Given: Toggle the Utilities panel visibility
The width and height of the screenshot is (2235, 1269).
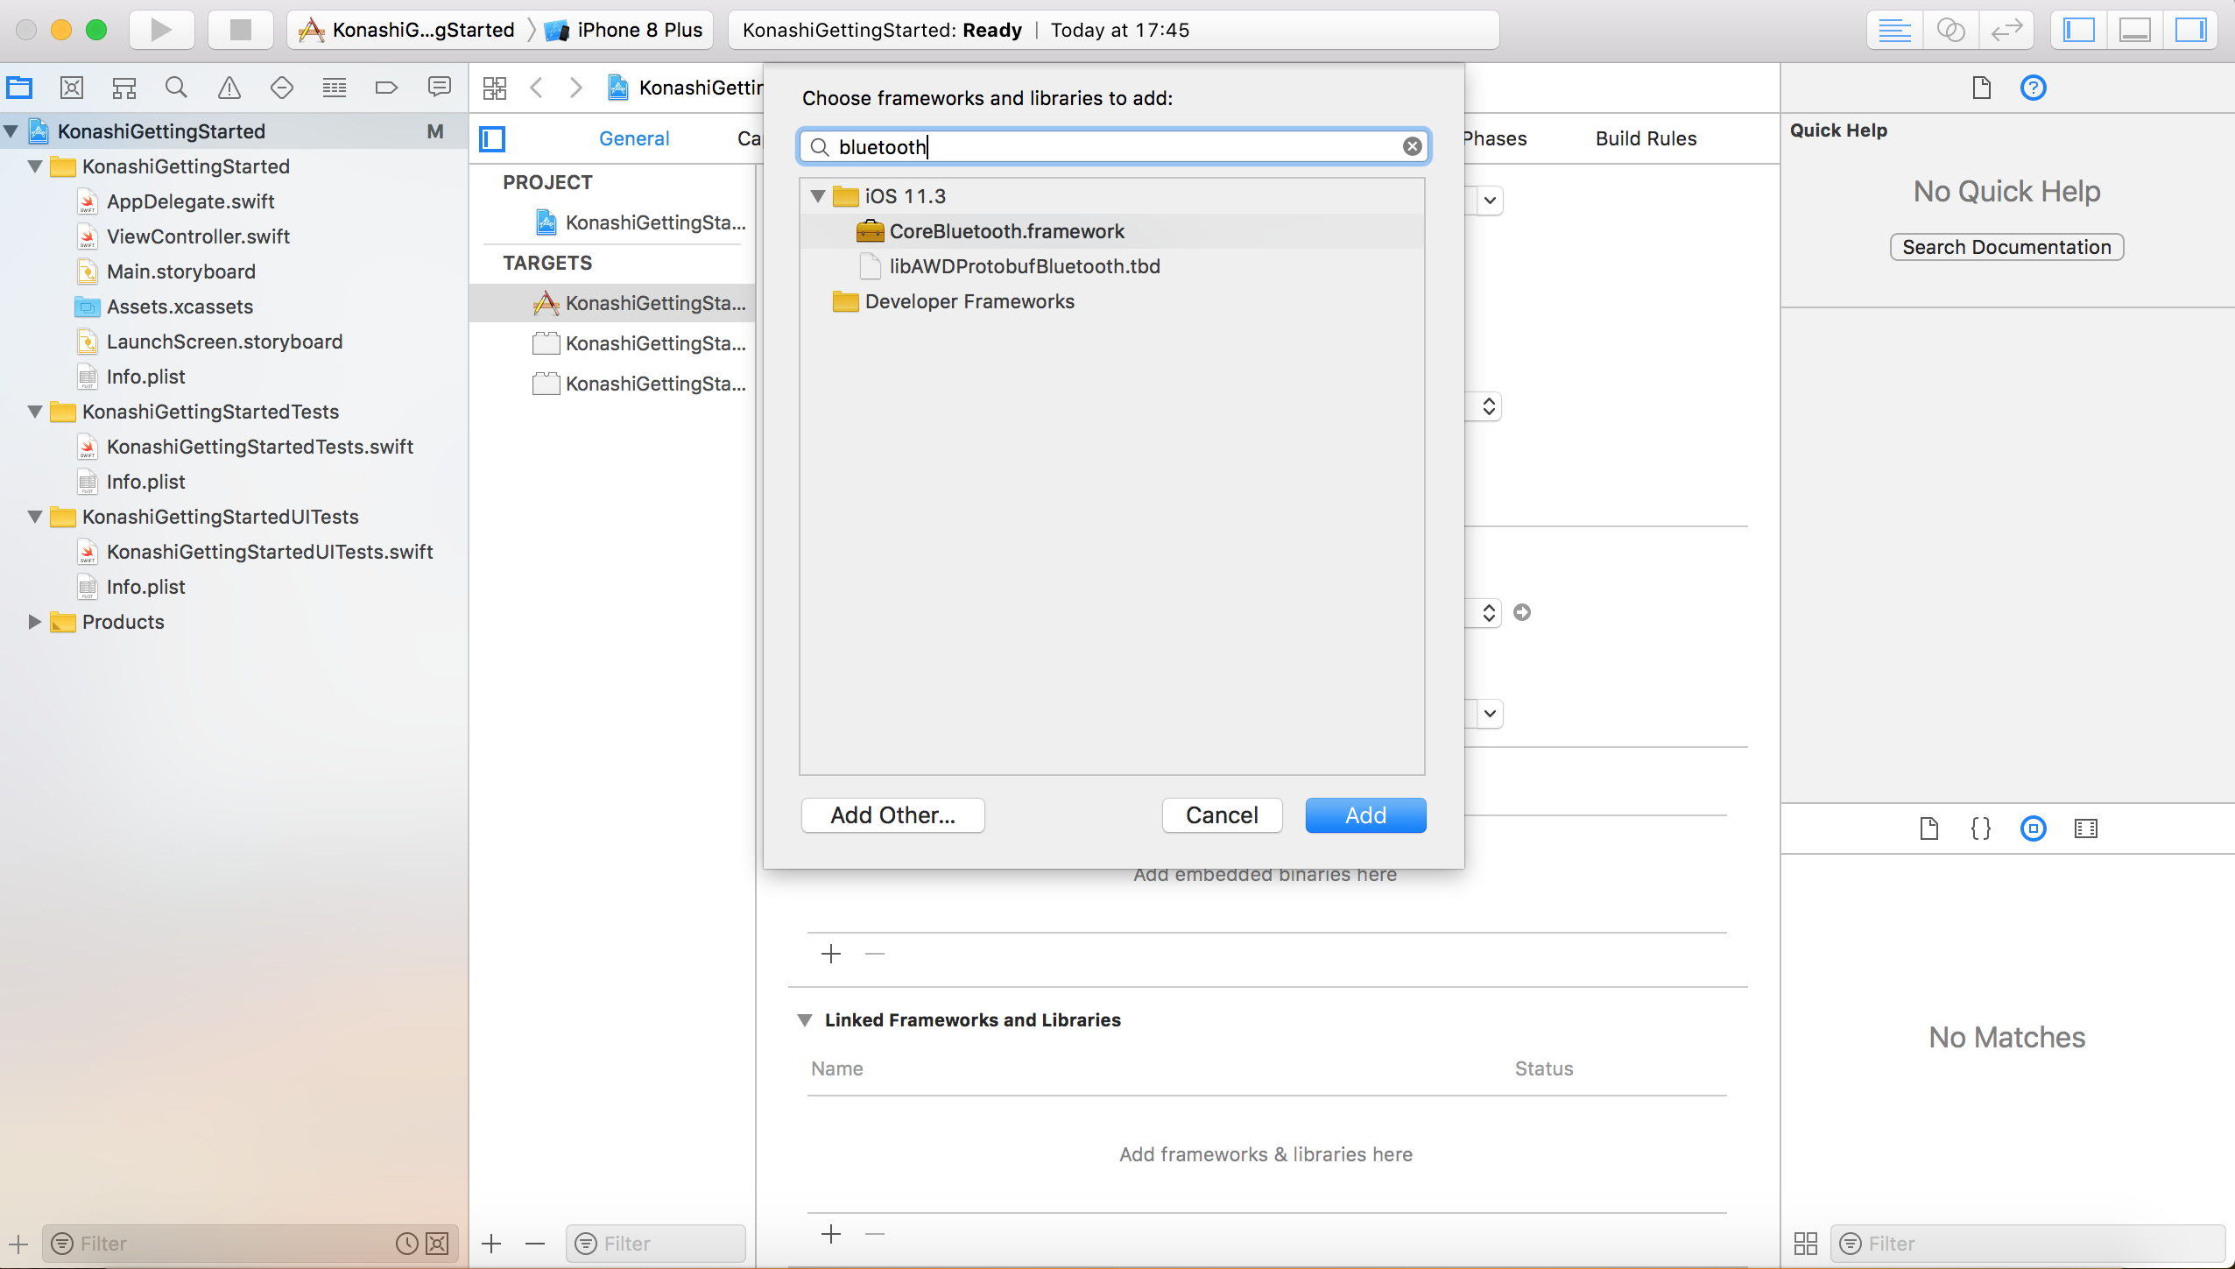Looking at the screenshot, I should pyautogui.click(x=2190, y=30).
